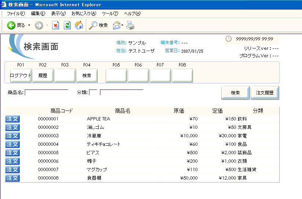Screen dimensions: 302x199
Task: Click the 生活雑貨 category cell
Action: click(247, 170)
